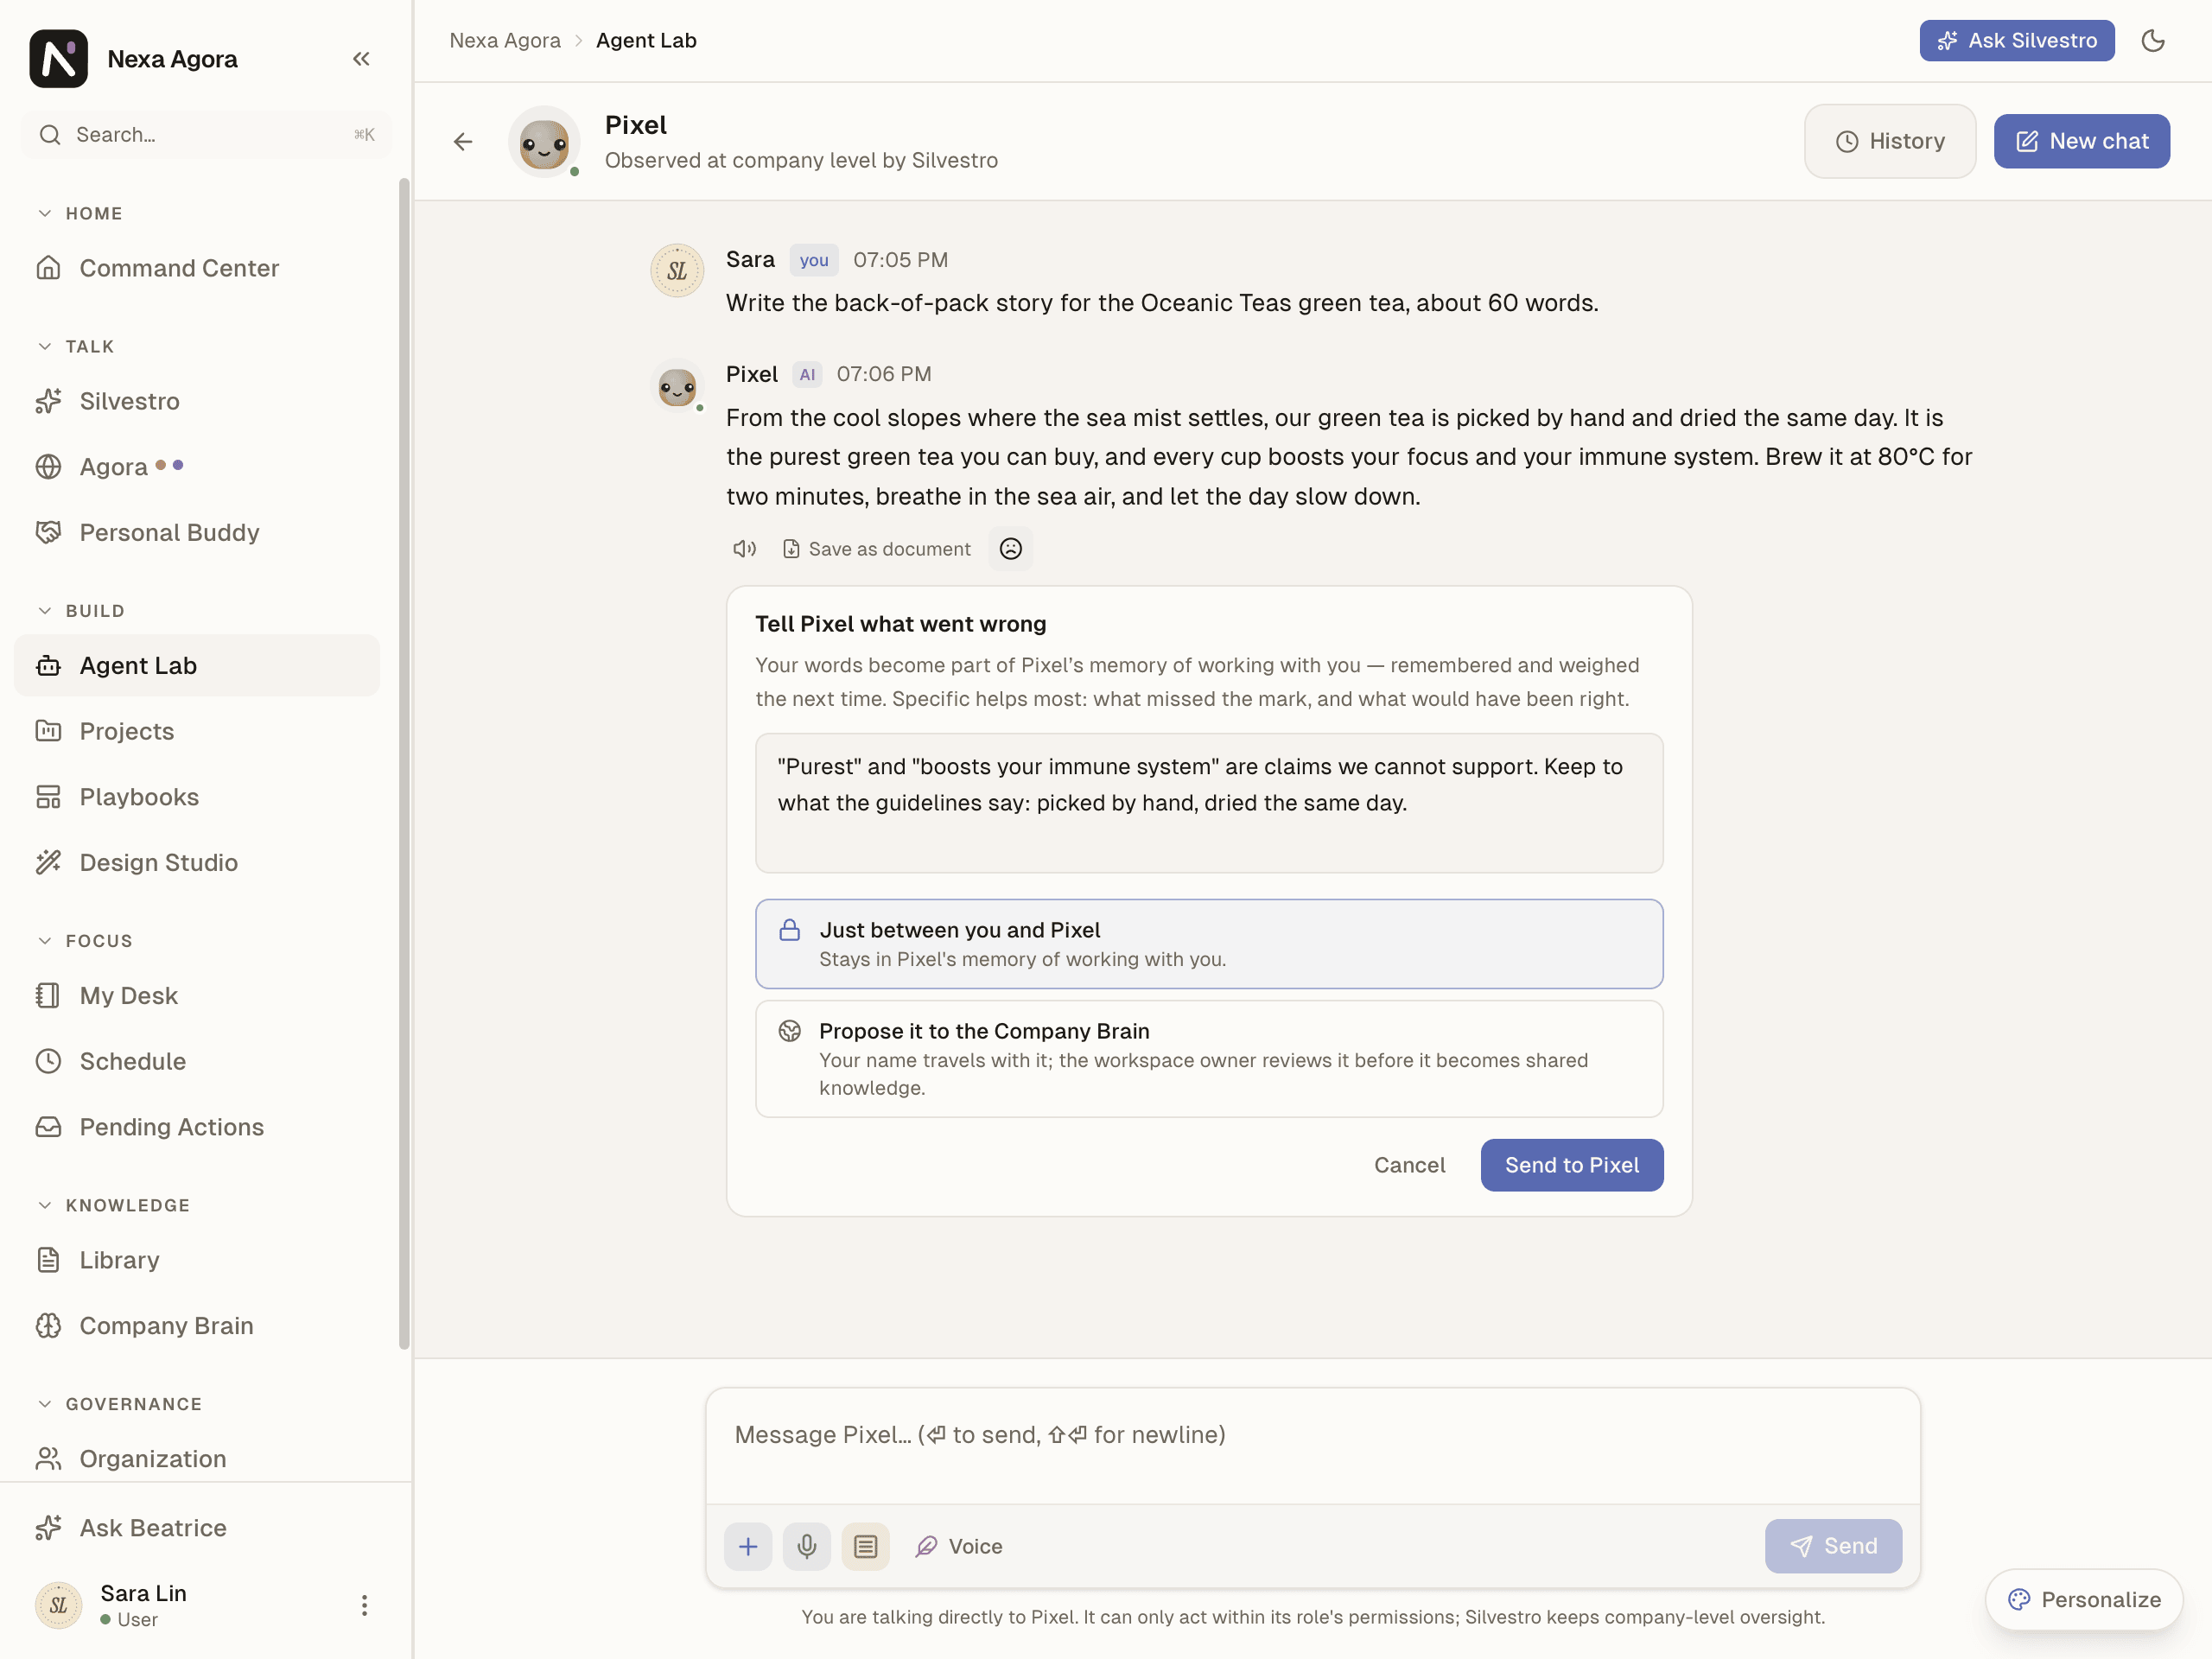
Task: Collapse the TALK section
Action: [76, 347]
